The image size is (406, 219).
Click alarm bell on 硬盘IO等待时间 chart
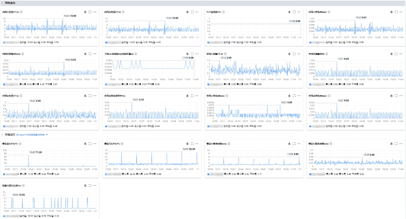(x=290, y=144)
